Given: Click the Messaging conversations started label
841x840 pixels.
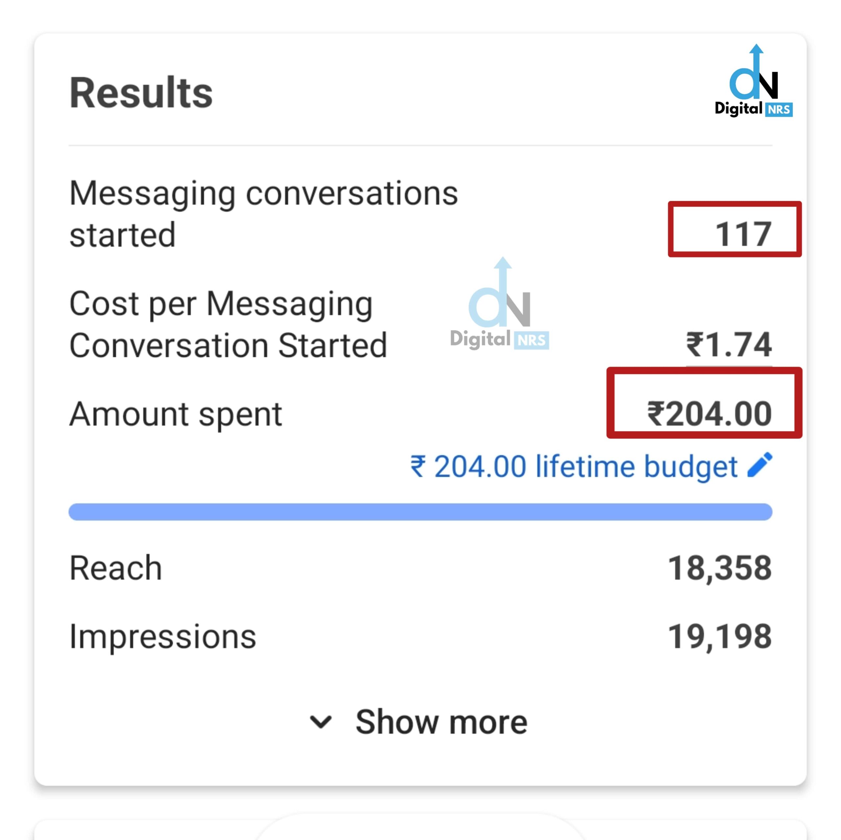Looking at the screenshot, I should click(263, 214).
